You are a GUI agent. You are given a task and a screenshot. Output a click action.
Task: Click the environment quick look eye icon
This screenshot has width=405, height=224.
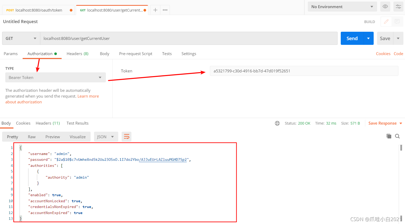[x=385, y=7]
